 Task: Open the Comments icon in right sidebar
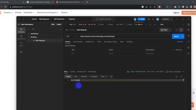[x=188, y=36]
